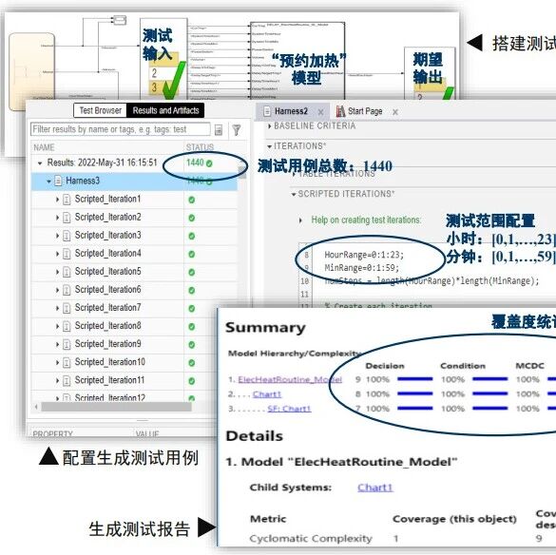556x555 pixels.
Task: Click the filter funnel icon
Action: pyautogui.click(x=236, y=130)
